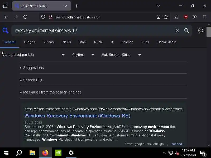Open the Auto-detect language dropdown
The width and height of the screenshot is (211, 158).
(34, 55)
